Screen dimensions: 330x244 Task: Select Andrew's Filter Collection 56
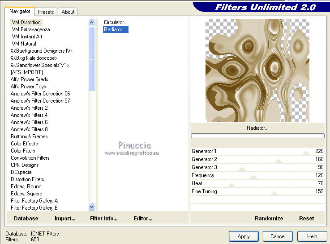tap(40, 94)
